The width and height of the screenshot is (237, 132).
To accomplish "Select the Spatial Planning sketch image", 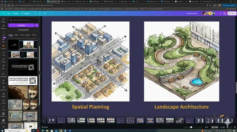I will [x=90, y=62].
